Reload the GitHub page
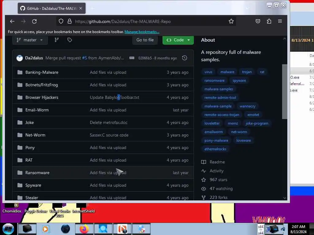Image resolution: width=314 pixels, height=235 pixels. point(34,21)
